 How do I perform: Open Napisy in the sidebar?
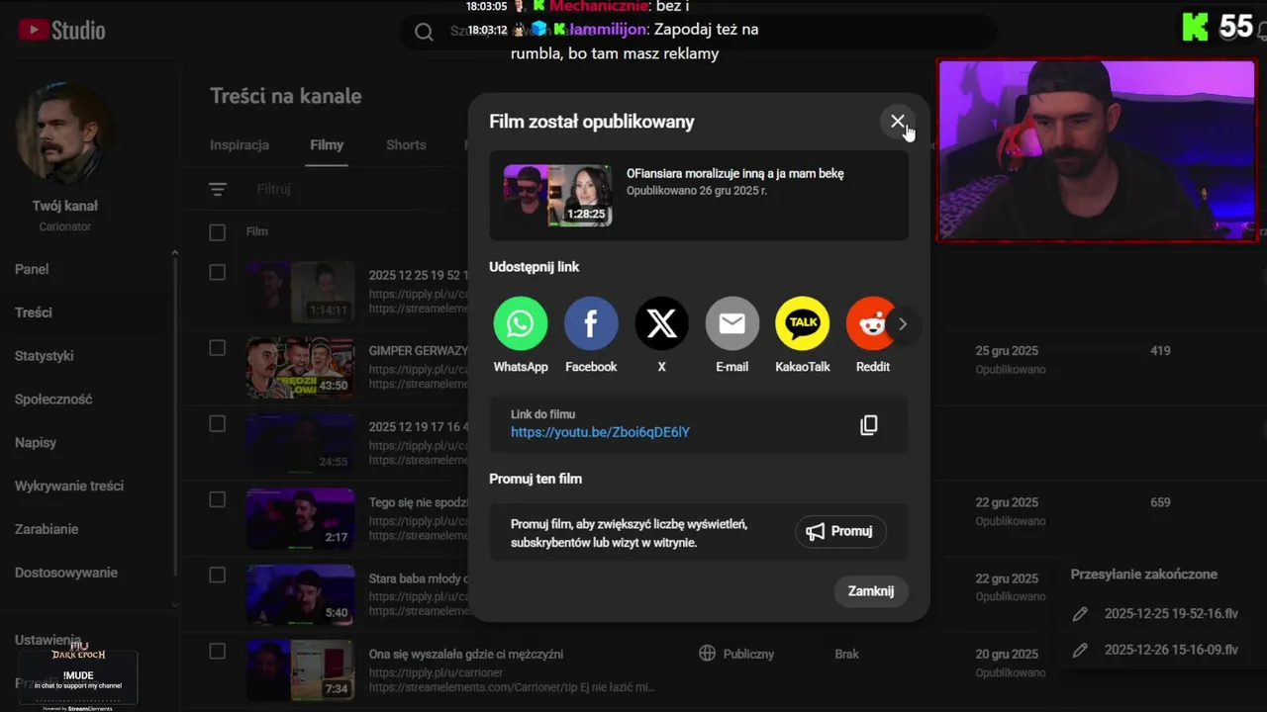[x=36, y=443]
